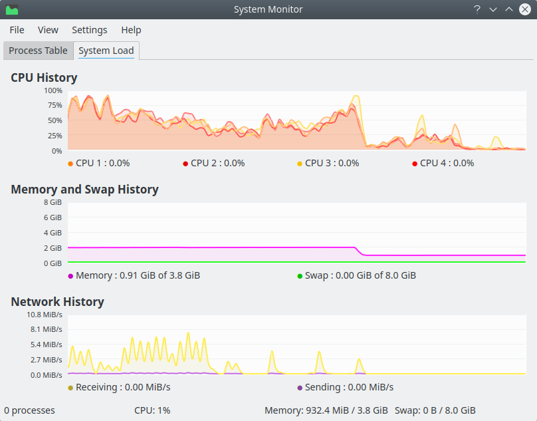Click the Receiving legend color dot

pyautogui.click(x=70, y=388)
